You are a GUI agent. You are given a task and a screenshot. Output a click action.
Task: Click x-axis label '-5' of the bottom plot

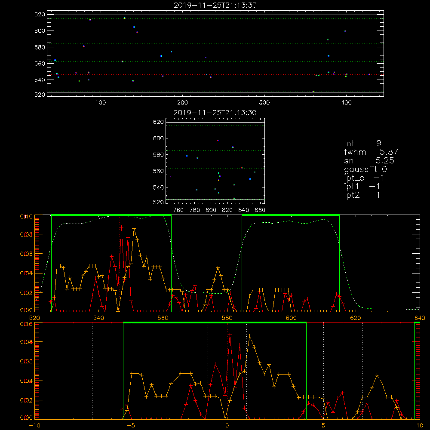pos(131,425)
